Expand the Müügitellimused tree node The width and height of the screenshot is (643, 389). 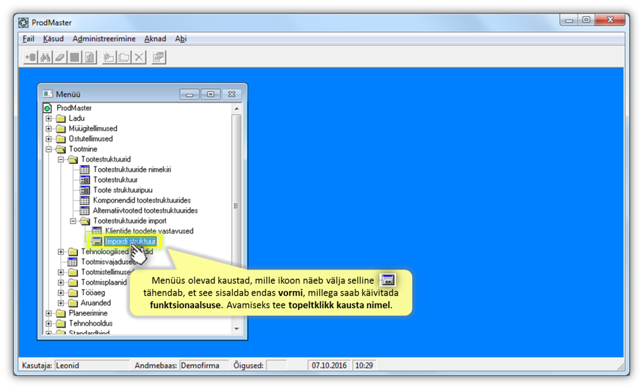tap(49, 128)
